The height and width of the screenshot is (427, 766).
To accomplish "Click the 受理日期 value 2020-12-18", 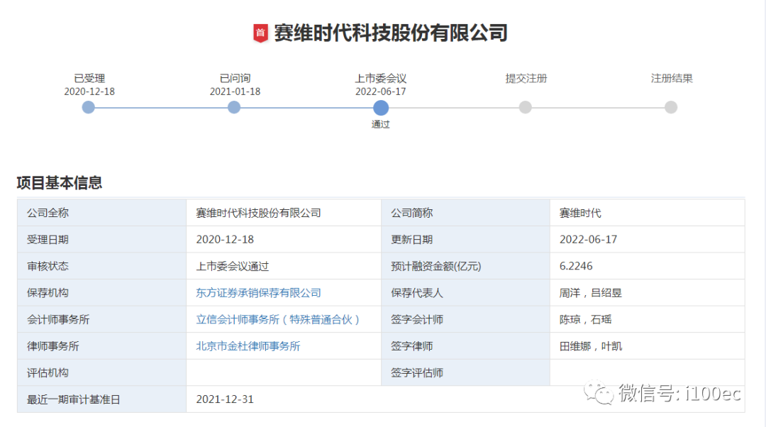I will pyautogui.click(x=225, y=240).
